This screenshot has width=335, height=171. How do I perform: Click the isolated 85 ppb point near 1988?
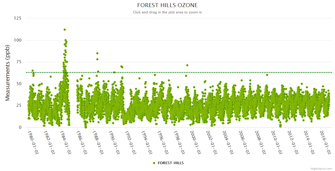[97, 53]
